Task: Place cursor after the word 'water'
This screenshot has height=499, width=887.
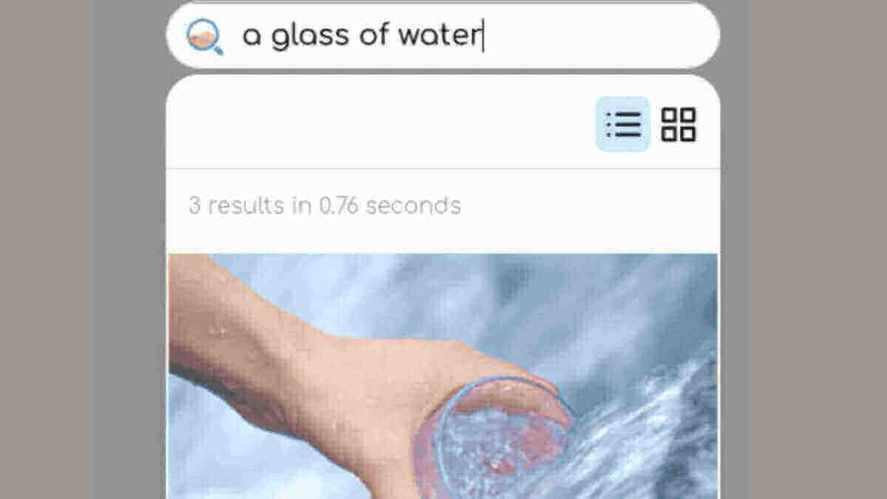Action: pos(483,35)
